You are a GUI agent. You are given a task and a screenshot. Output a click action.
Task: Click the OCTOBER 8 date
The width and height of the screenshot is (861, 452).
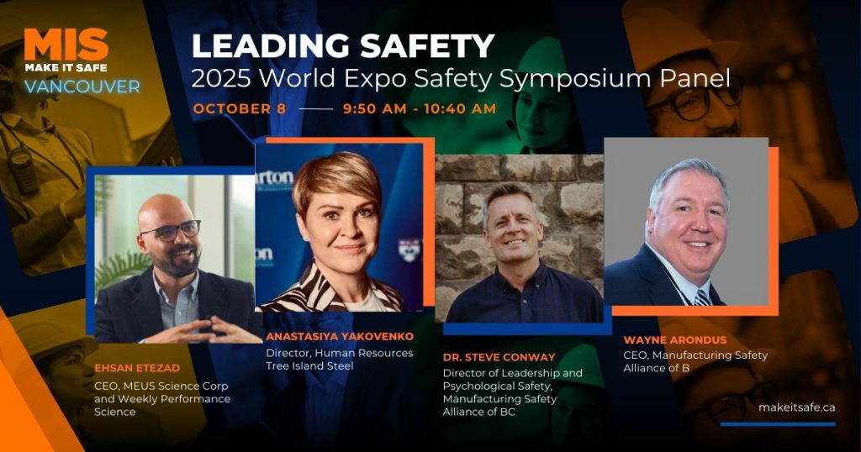tap(239, 108)
